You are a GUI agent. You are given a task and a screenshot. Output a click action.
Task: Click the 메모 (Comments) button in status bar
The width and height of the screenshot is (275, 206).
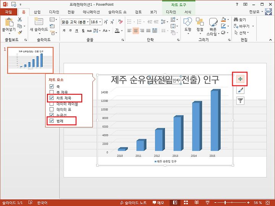(158, 203)
